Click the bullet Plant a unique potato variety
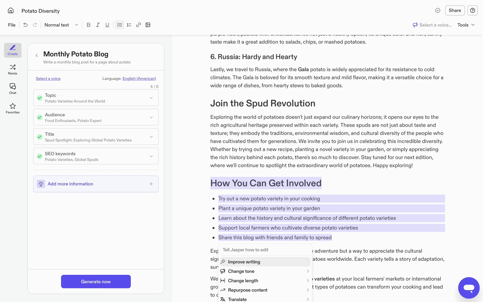Viewport: 483px width, 302px height. point(269,208)
